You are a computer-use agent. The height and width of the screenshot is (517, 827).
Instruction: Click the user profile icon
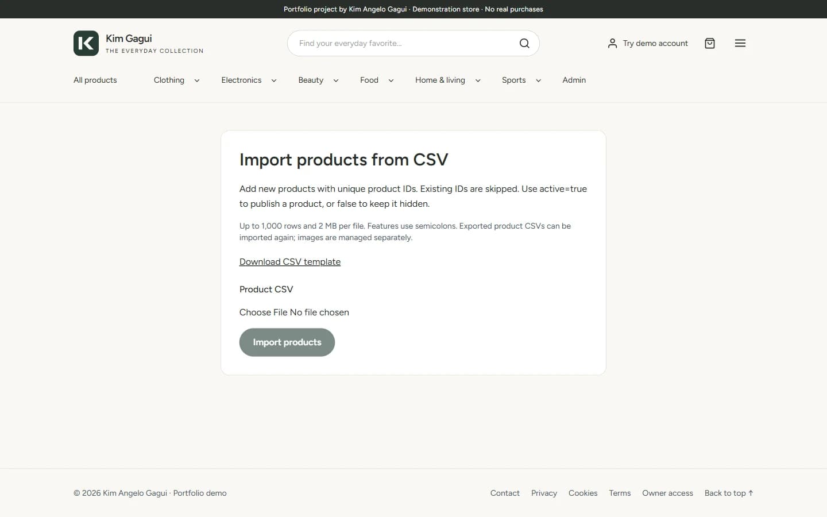(x=612, y=43)
